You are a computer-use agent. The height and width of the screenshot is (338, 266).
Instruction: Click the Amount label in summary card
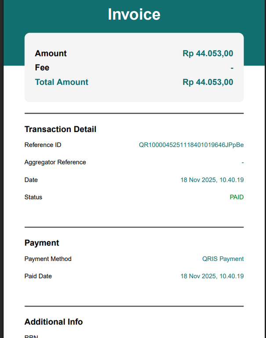pyautogui.click(x=51, y=53)
